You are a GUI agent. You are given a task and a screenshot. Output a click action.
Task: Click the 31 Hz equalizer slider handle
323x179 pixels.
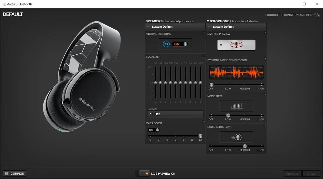coord(156,83)
